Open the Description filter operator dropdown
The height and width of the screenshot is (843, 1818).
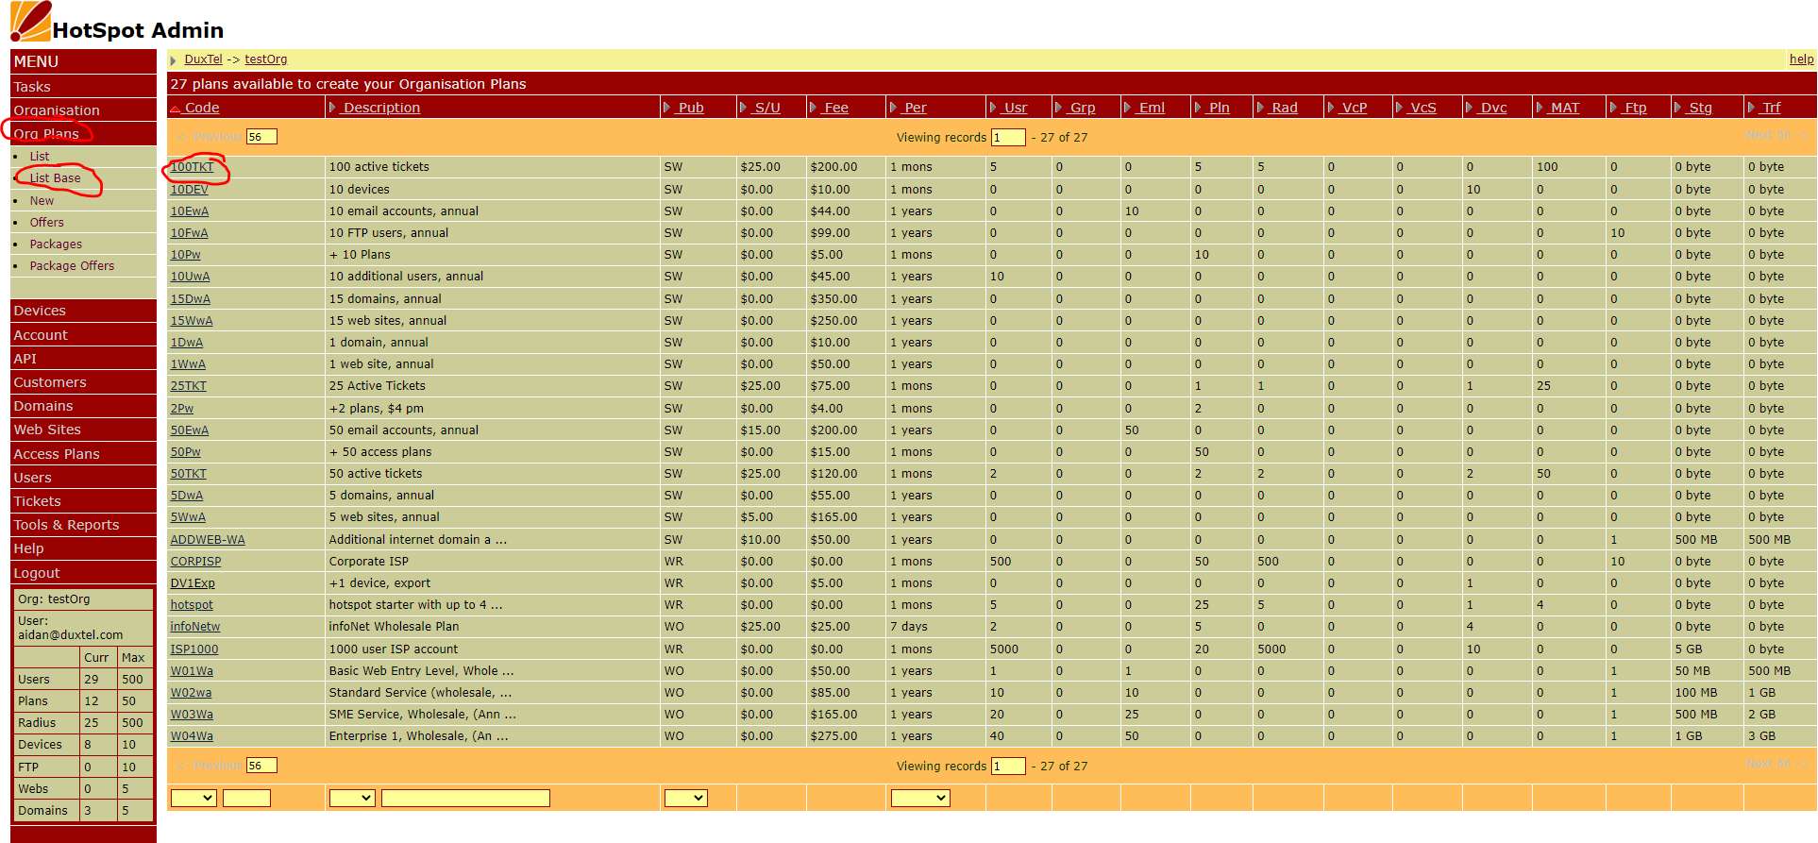pyautogui.click(x=352, y=798)
